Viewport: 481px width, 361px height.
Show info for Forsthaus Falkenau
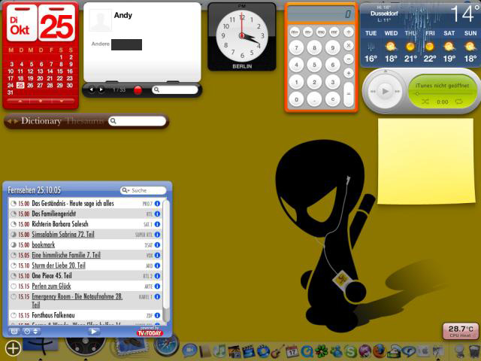[x=157, y=315]
